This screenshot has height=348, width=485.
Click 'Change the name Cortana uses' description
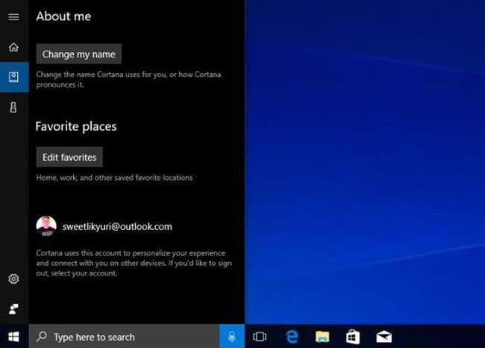[x=128, y=80]
